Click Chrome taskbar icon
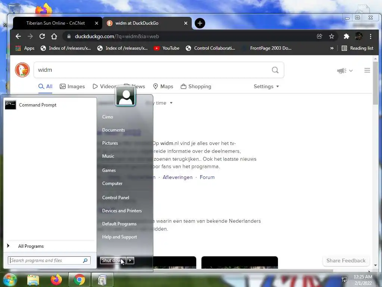Viewport: 382px width, 287px height. (79, 280)
